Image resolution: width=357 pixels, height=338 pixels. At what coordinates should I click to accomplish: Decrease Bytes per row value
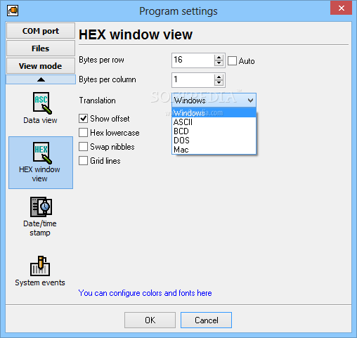point(219,63)
